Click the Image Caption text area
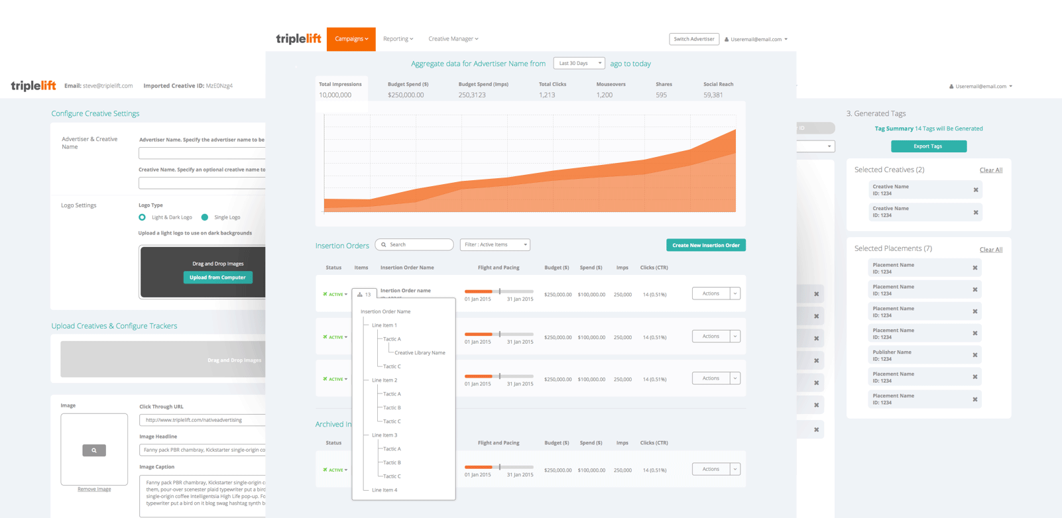Screen dimensions: 1062x518 click(202, 496)
